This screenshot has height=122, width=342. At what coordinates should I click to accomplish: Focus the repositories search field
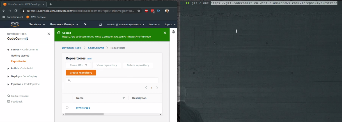pos(112,80)
